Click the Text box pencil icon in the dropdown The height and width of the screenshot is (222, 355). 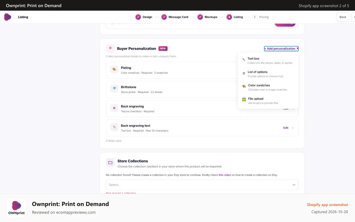pyautogui.click(x=244, y=59)
